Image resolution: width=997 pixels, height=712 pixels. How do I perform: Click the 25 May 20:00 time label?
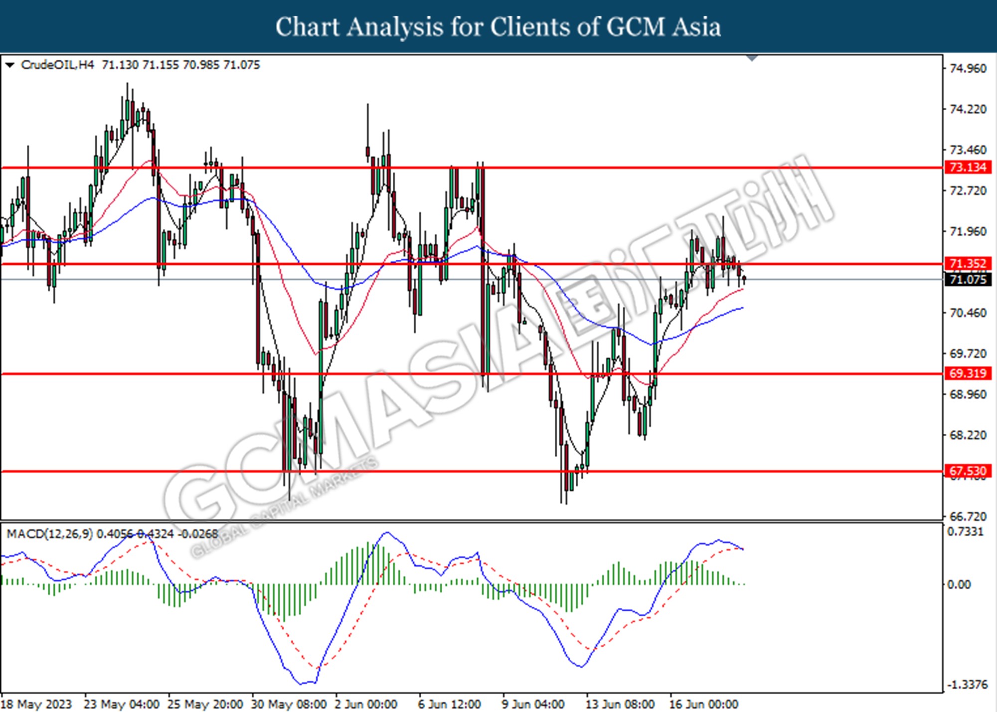[x=205, y=705]
